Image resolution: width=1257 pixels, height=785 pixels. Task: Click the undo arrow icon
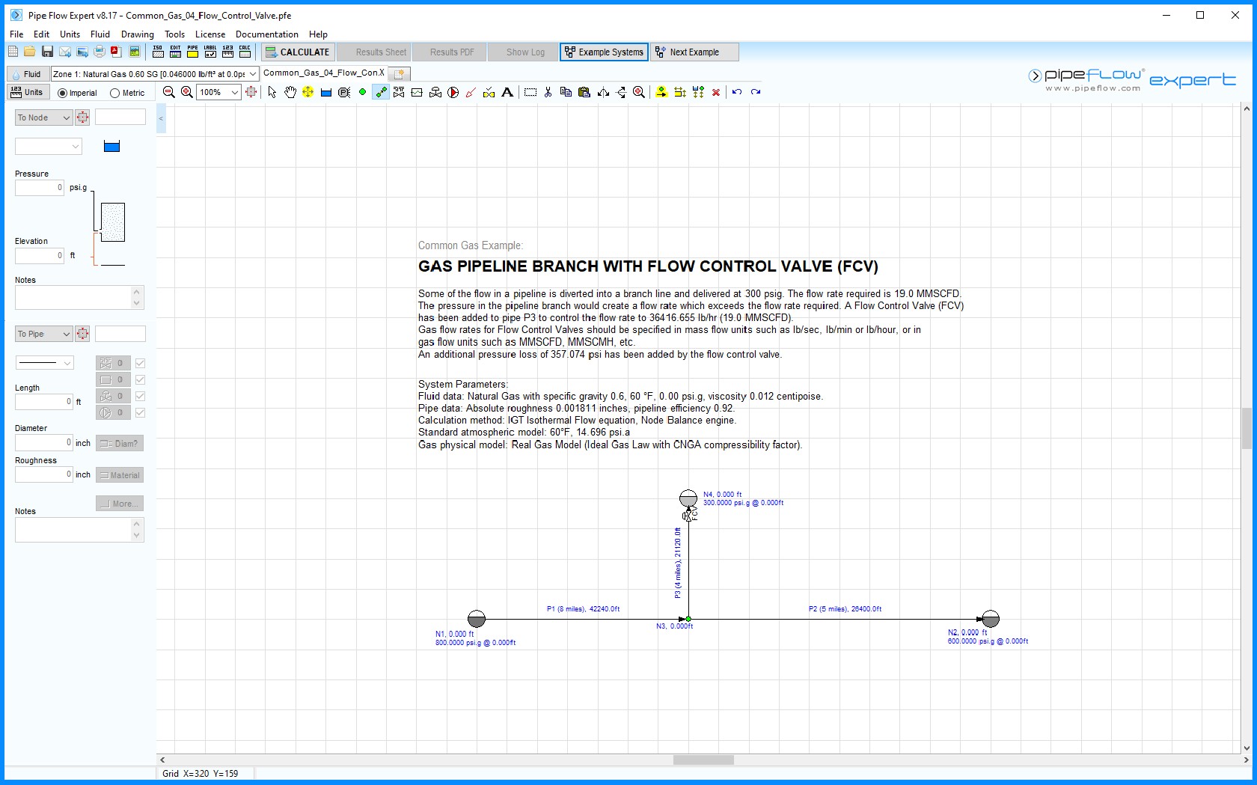tap(737, 92)
